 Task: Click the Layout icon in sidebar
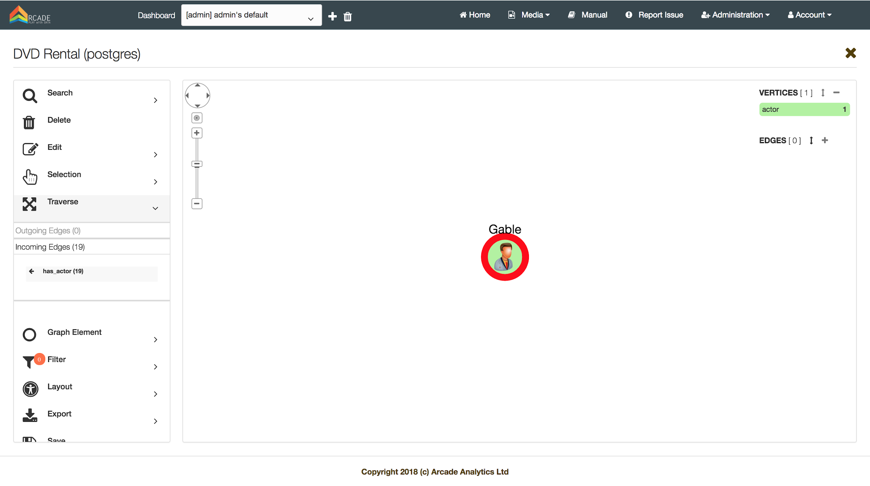click(x=31, y=389)
